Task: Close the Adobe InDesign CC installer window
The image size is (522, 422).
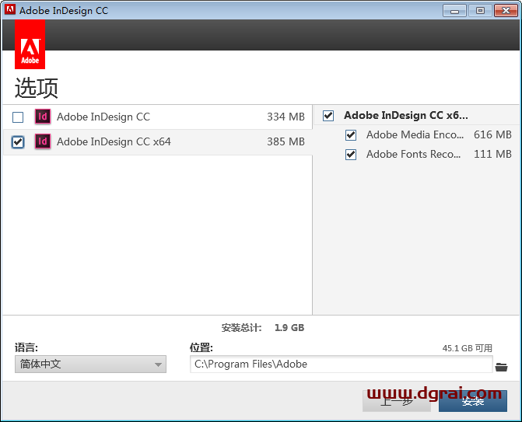Action: tap(506, 11)
